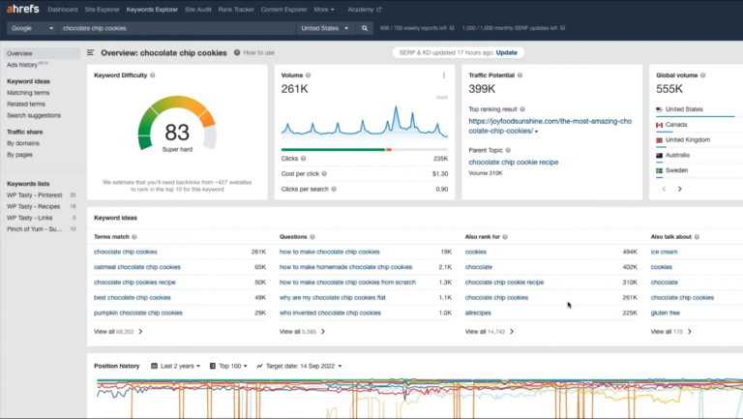This screenshot has height=419, width=743.
Task: Open the Top 100 dropdown
Action: tap(228, 366)
